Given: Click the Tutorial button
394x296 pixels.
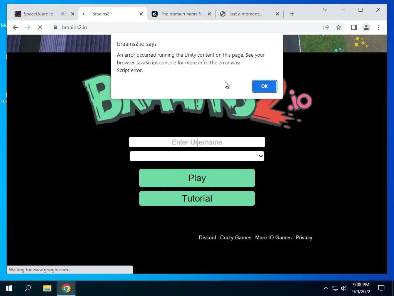Looking at the screenshot, I should pos(197,198).
